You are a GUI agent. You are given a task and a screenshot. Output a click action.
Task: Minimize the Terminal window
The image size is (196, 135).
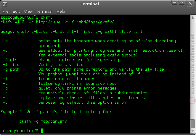[175, 3]
